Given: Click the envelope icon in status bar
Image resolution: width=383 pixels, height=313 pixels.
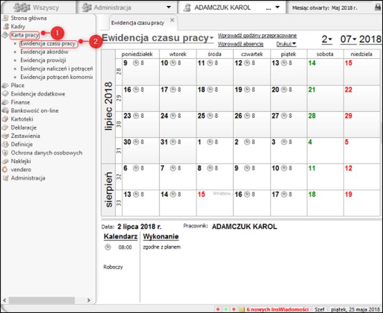Looking at the screenshot, I should tap(242, 308).
